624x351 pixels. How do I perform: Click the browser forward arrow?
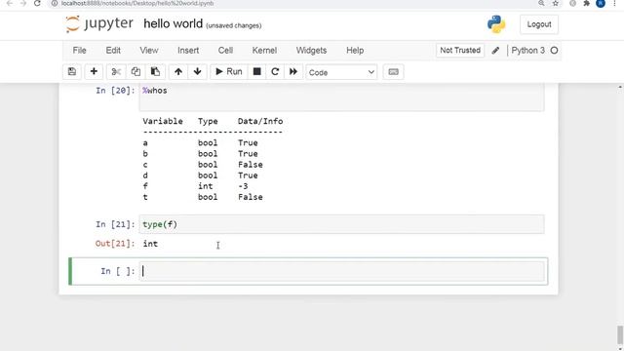coord(23,3)
